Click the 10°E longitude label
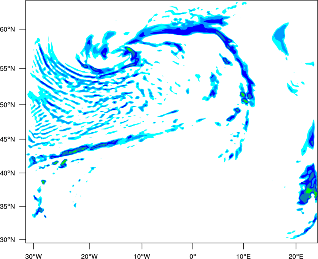This screenshot has width=318, height=259. (243, 256)
